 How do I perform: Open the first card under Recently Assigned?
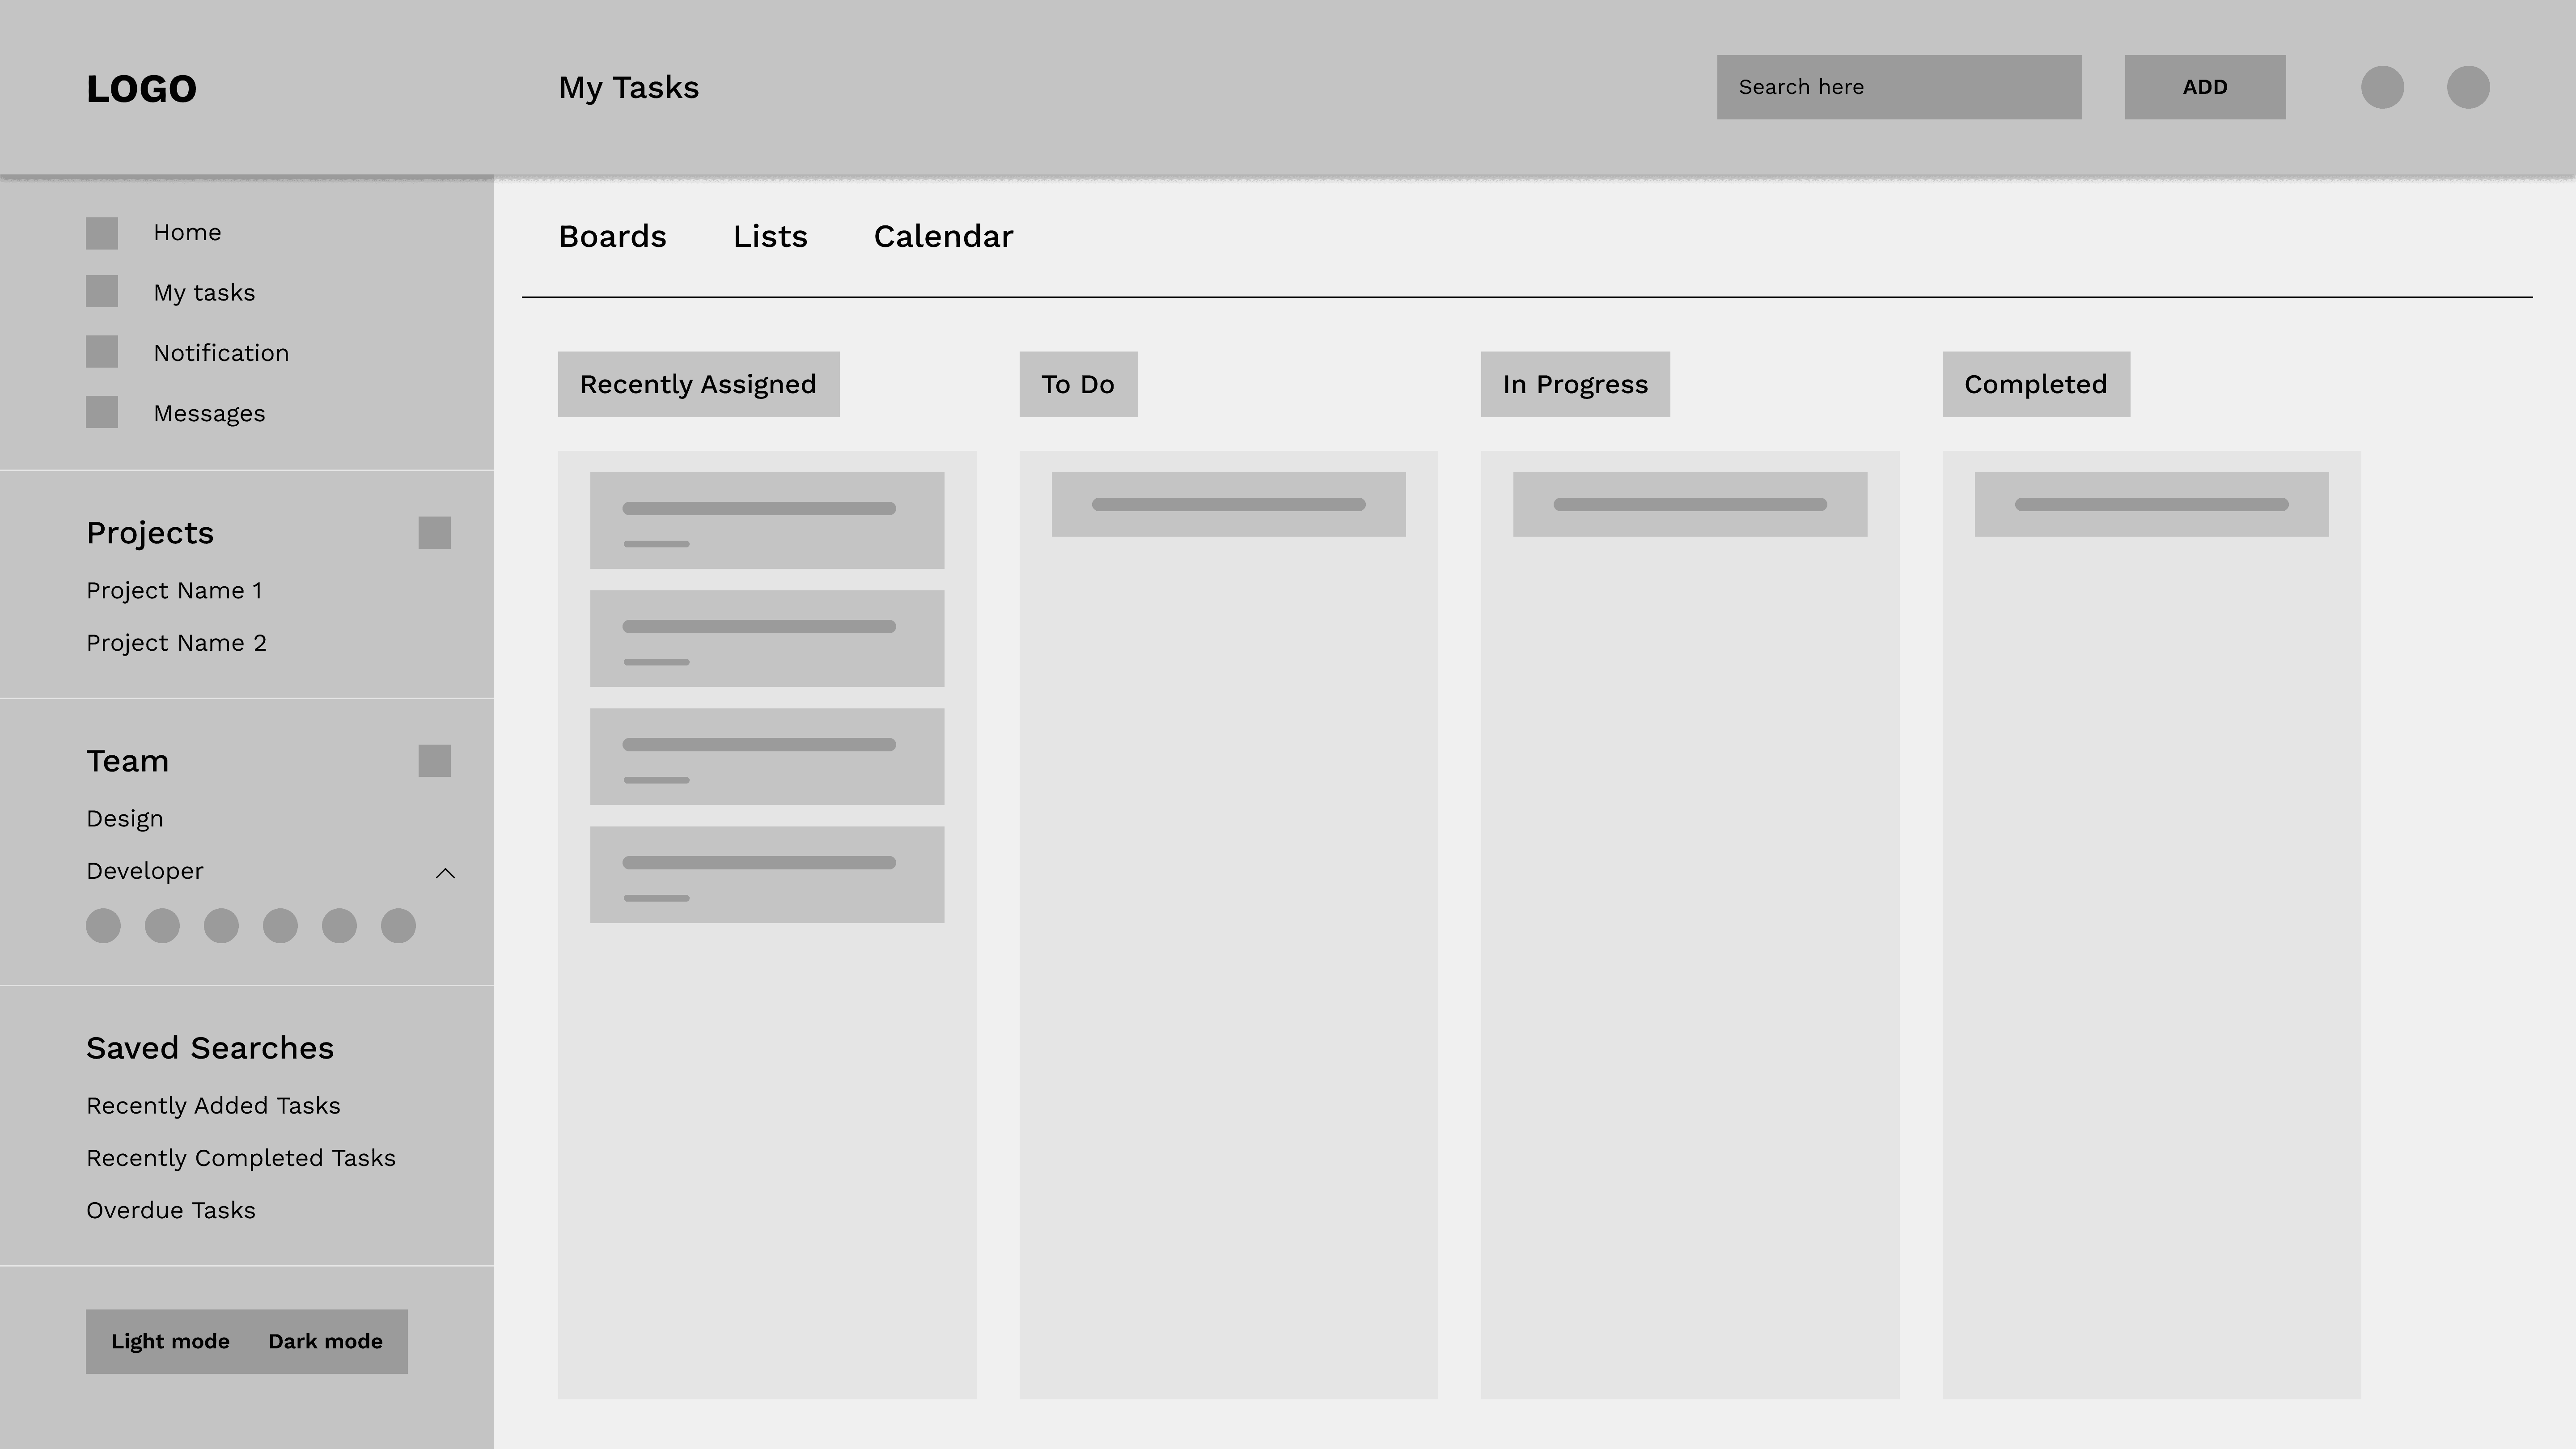767,521
